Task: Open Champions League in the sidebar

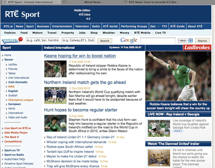Action: pos(21,100)
